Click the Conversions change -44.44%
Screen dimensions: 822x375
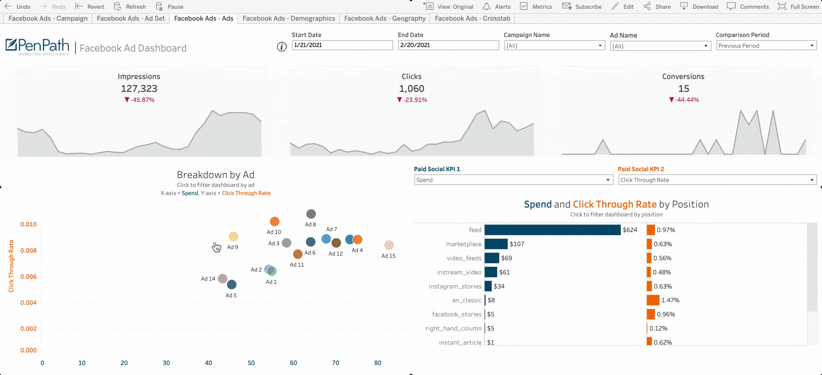coord(684,100)
